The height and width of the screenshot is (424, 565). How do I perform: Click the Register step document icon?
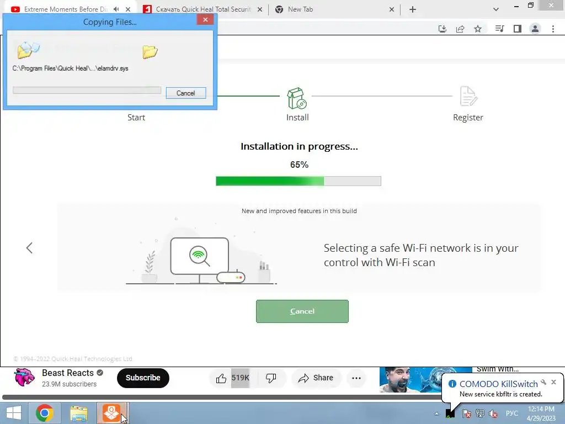(x=468, y=96)
